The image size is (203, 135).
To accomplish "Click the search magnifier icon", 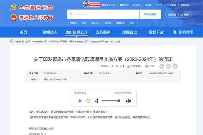I will coord(71,14).
